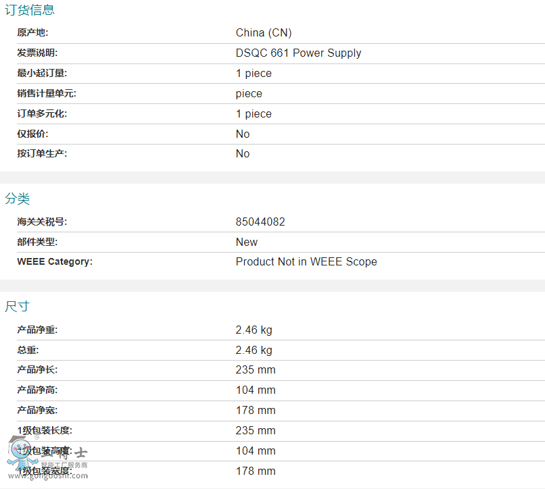This screenshot has height=489, width=545.
Task: Select the 尺寸 section heading
Action: [x=18, y=307]
